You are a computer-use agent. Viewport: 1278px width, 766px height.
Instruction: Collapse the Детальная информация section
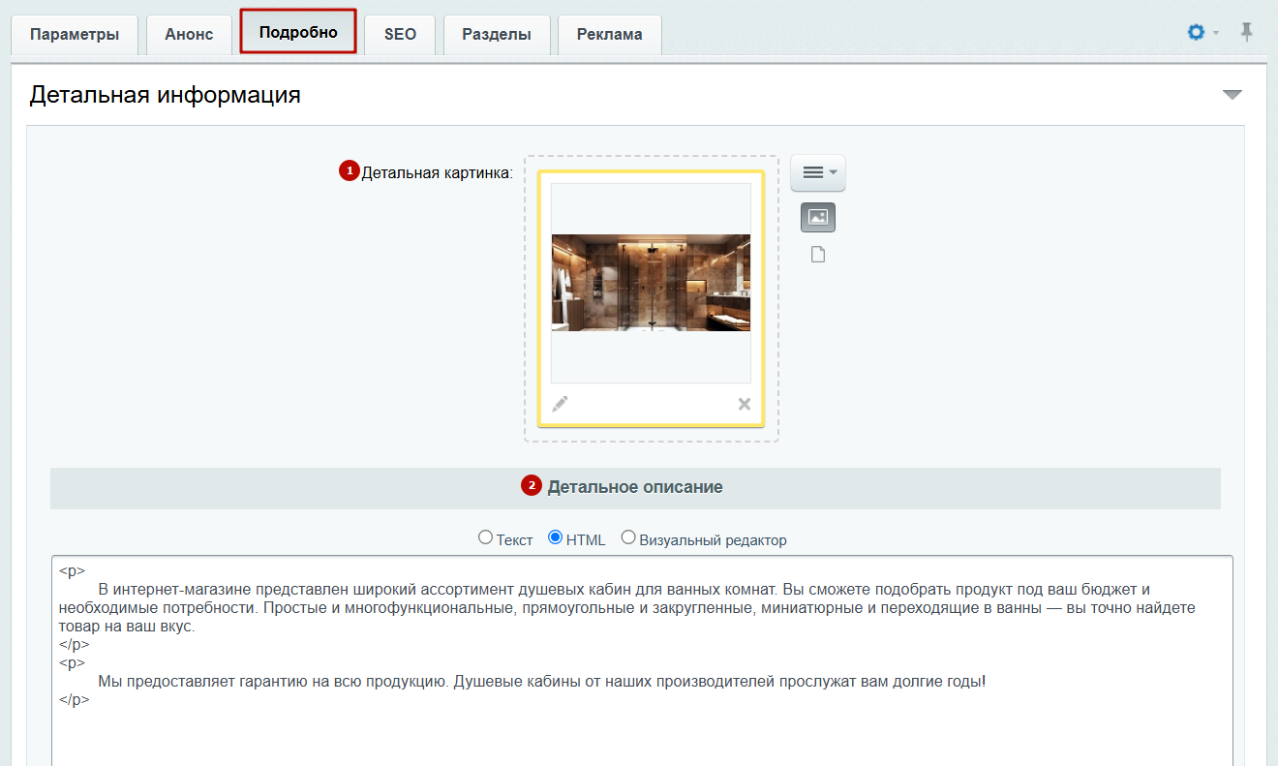point(1232,95)
